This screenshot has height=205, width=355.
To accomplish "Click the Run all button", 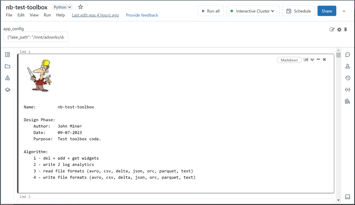I will 211,11.
